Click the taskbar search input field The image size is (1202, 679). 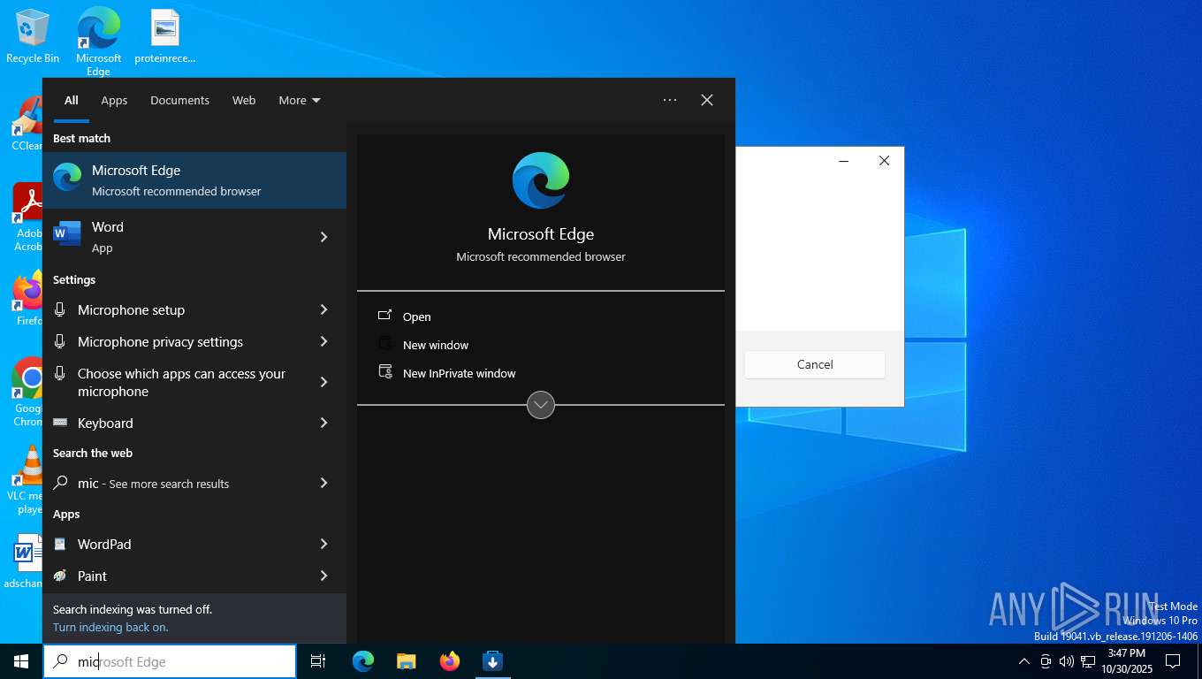170,661
